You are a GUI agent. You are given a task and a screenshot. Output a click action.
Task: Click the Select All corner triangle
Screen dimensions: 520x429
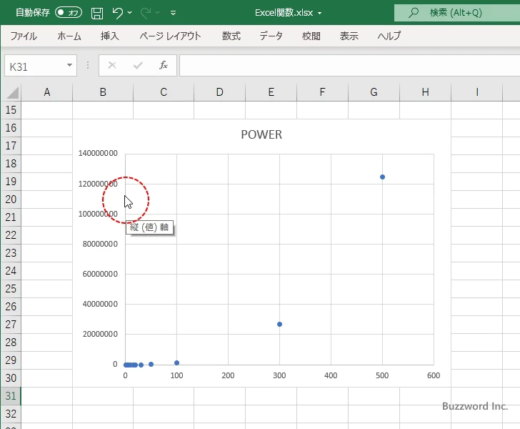pos(12,93)
